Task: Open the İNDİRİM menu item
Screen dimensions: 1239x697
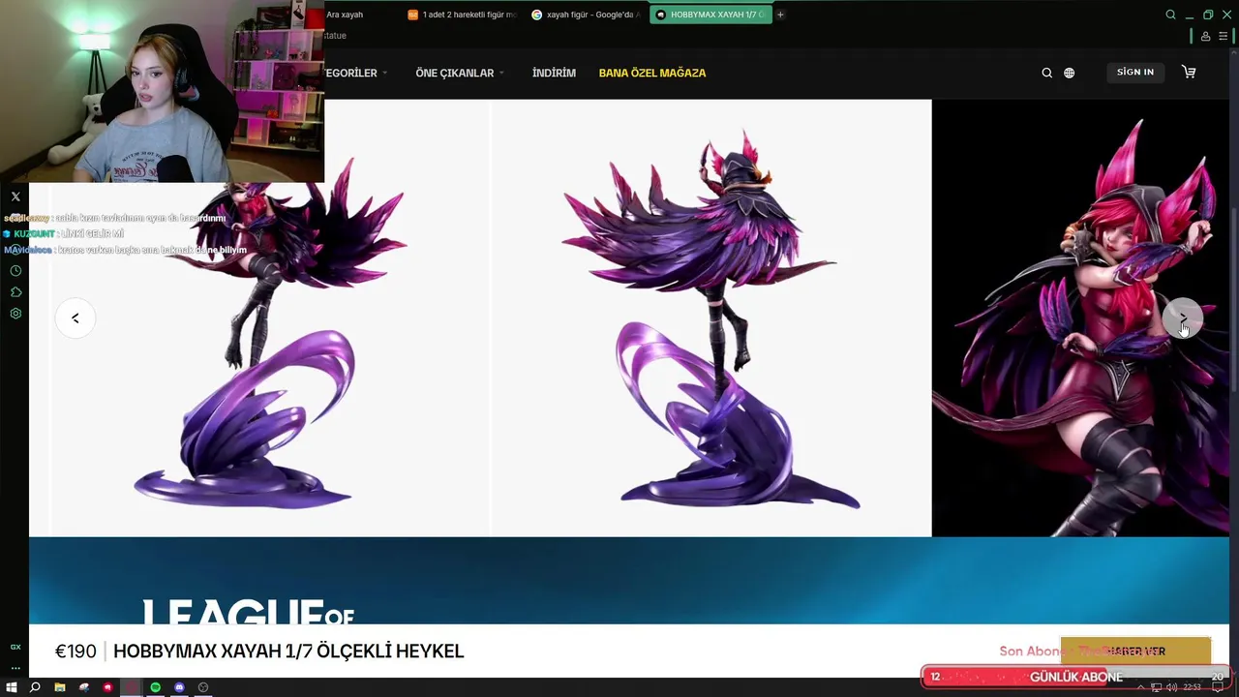Action: [554, 73]
